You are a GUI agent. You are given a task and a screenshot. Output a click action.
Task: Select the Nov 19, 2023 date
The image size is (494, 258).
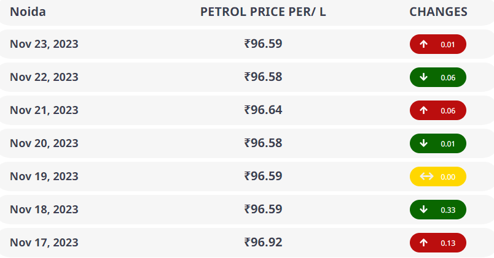[44, 176]
